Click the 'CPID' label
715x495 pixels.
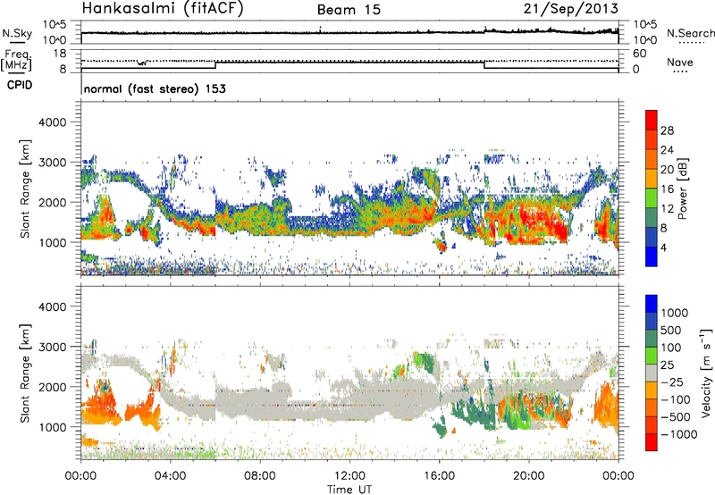[20, 85]
